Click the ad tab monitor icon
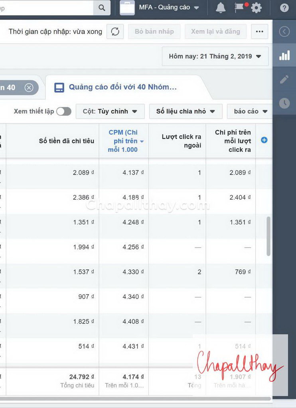Screen dimensions: 296x408 click(x=59, y=87)
